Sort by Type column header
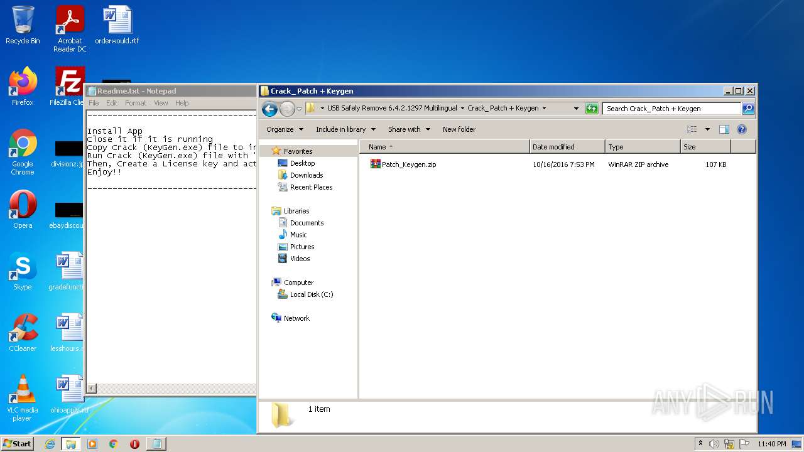 pos(643,147)
